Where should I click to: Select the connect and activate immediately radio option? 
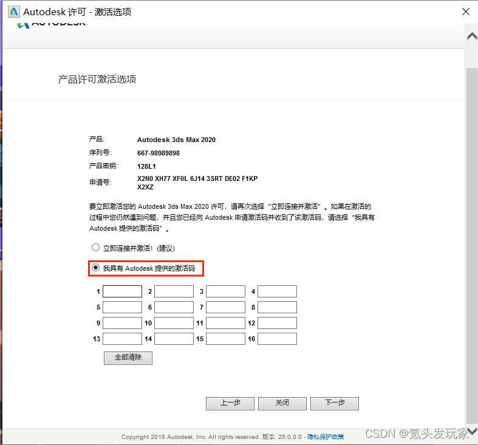click(x=95, y=248)
